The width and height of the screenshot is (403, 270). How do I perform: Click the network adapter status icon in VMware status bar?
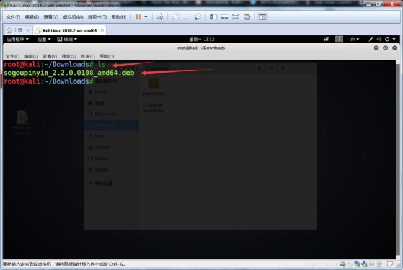(357, 264)
